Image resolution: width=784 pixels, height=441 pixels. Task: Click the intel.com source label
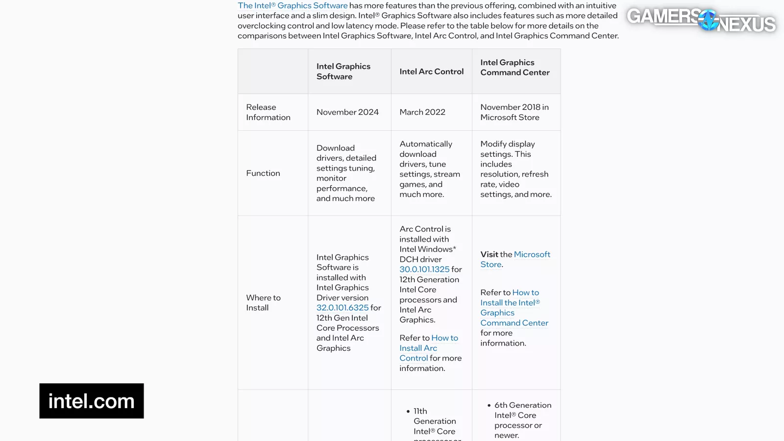[x=92, y=401]
